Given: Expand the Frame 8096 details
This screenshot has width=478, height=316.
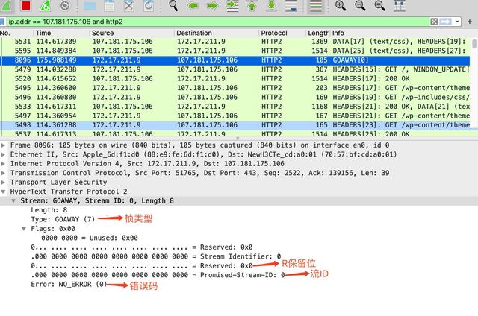Looking at the screenshot, I should pyautogui.click(x=3, y=145).
